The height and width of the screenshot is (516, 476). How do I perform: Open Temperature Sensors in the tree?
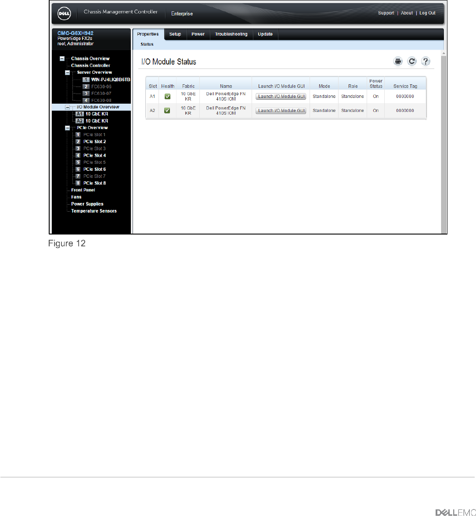94,211
